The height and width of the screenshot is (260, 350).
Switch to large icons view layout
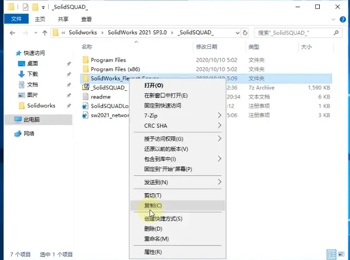click(x=341, y=254)
